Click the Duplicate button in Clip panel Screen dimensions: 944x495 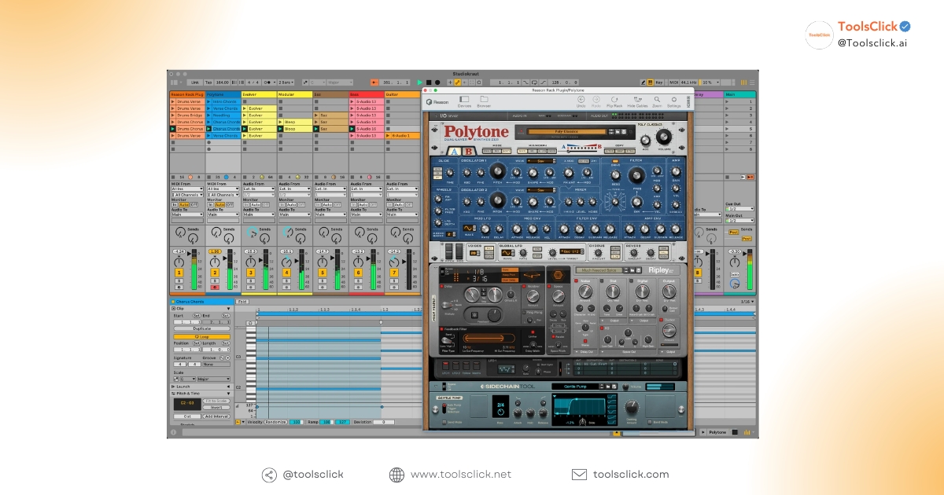coord(202,328)
